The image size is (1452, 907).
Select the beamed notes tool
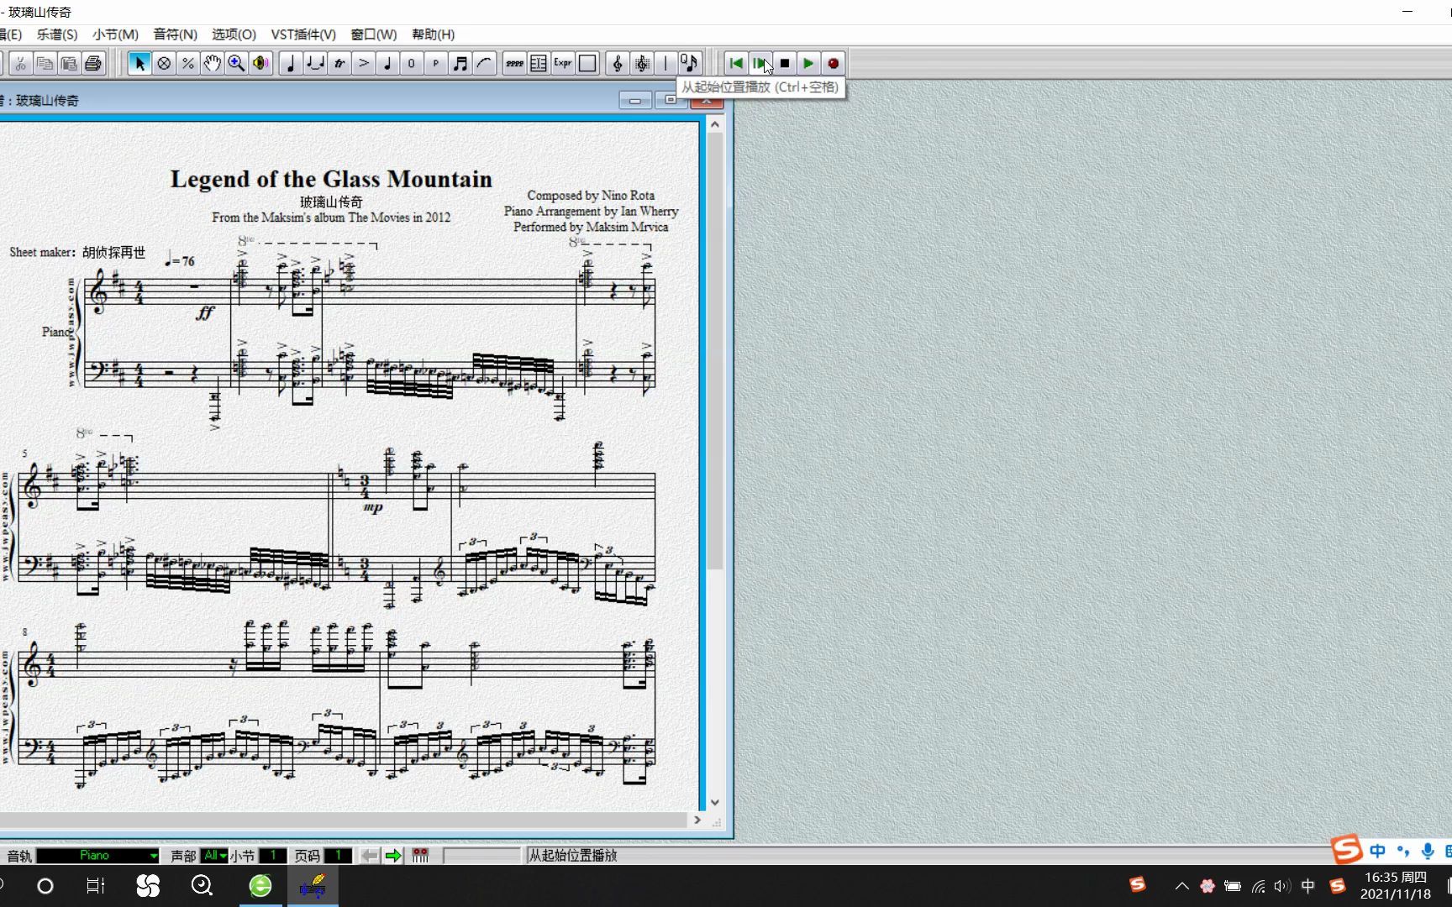pos(460,63)
